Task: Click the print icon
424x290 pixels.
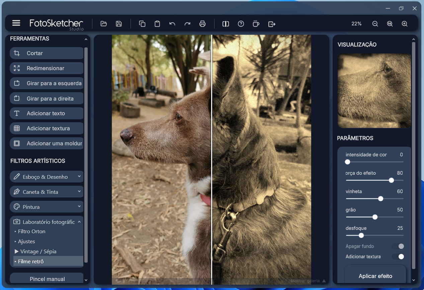Action: 202,24
